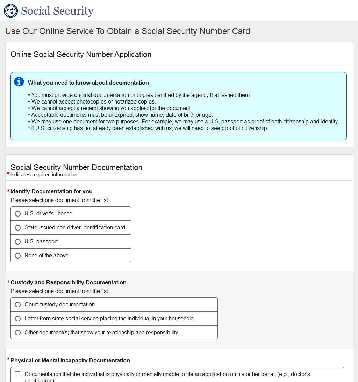Viewport: 358px width, 382px height.
Task: Choose State-issued non-driver identification card
Action: (18, 228)
